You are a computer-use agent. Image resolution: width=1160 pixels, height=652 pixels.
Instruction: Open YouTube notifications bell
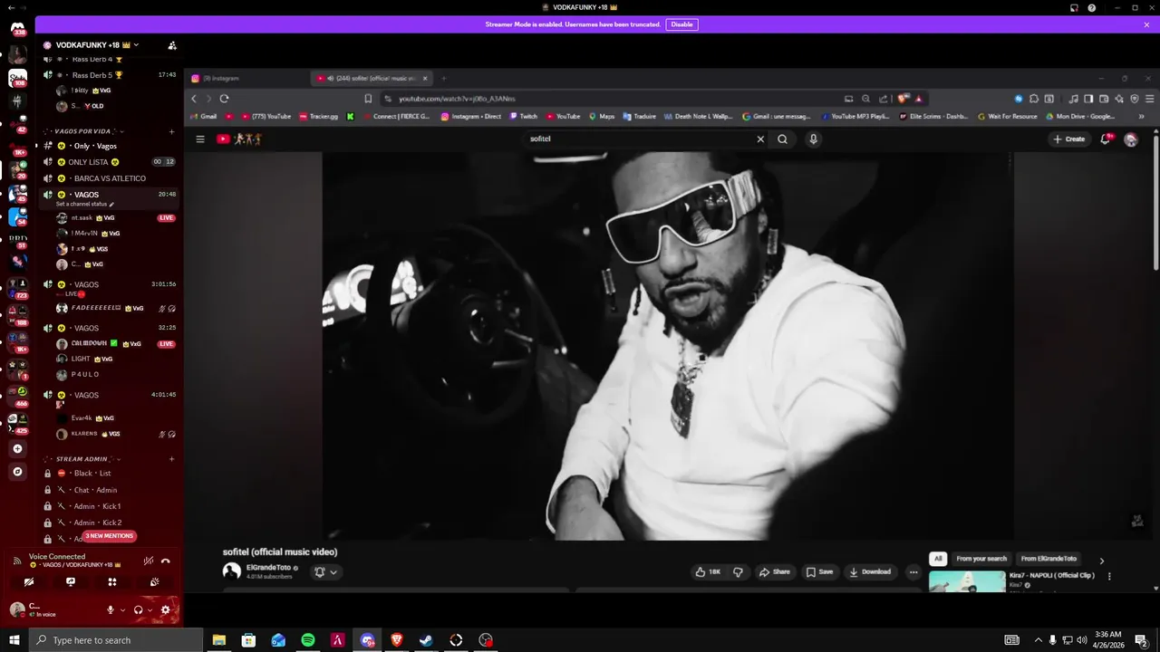point(1106,139)
